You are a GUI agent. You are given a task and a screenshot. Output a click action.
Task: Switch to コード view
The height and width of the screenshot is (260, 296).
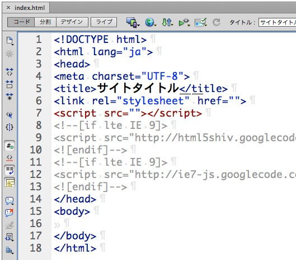coord(21,22)
